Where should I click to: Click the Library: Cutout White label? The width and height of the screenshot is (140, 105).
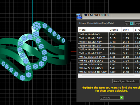[97, 23]
